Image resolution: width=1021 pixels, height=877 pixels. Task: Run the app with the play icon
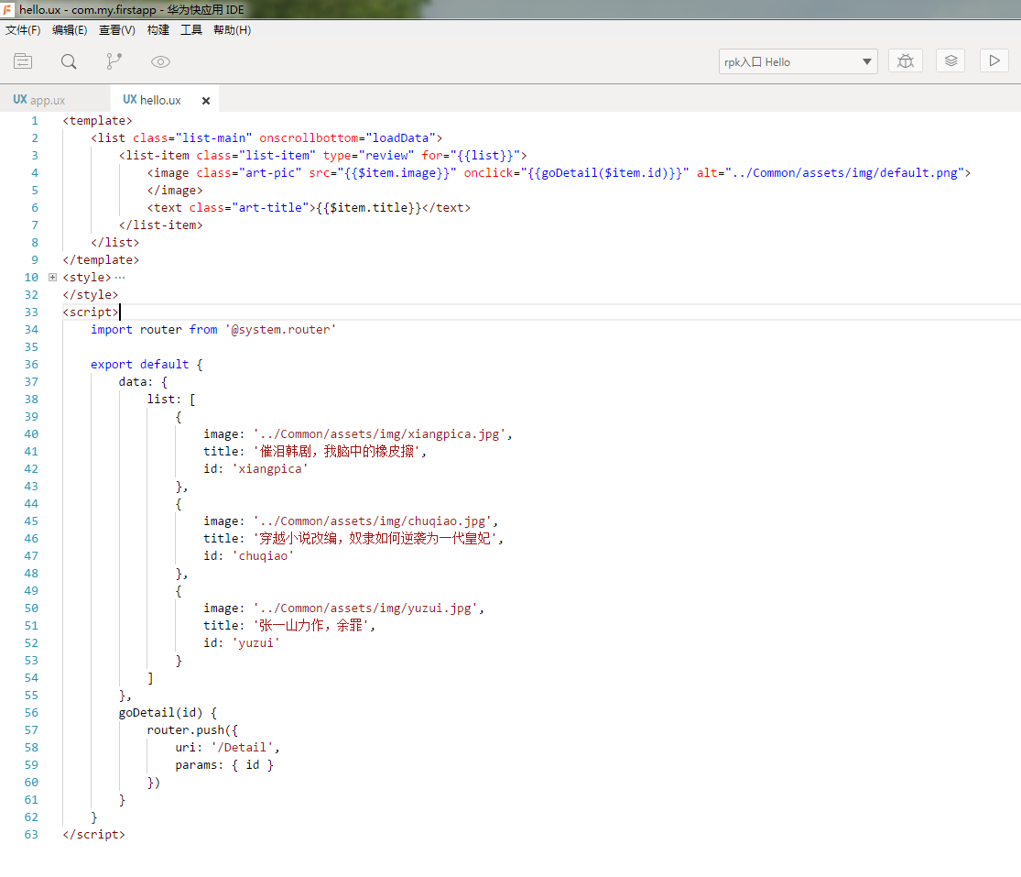pos(994,60)
